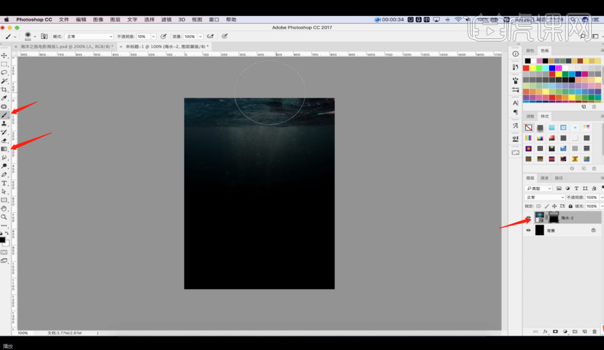Select the Rectangular Marquee tool

[4, 64]
